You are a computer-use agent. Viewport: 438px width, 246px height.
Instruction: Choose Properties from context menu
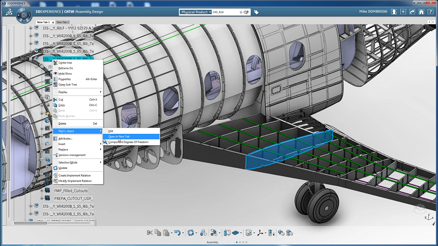[65, 79]
